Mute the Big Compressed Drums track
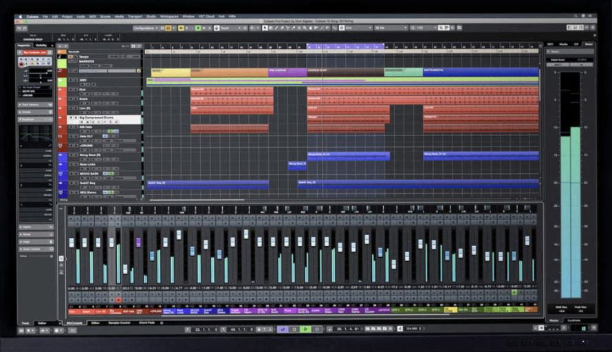This screenshot has height=352, width=612. coord(71,118)
